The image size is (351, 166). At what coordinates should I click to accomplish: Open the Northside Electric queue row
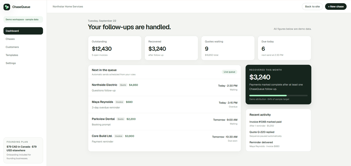coord(165,88)
